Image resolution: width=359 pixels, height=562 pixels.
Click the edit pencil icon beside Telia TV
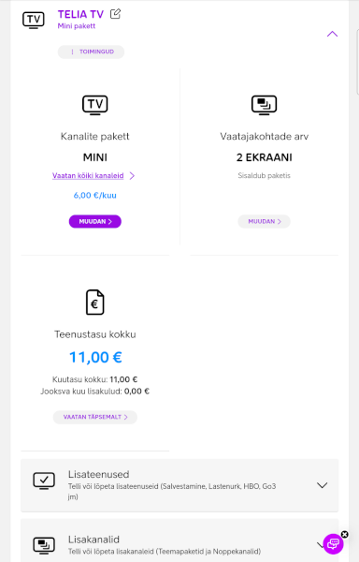pos(115,14)
